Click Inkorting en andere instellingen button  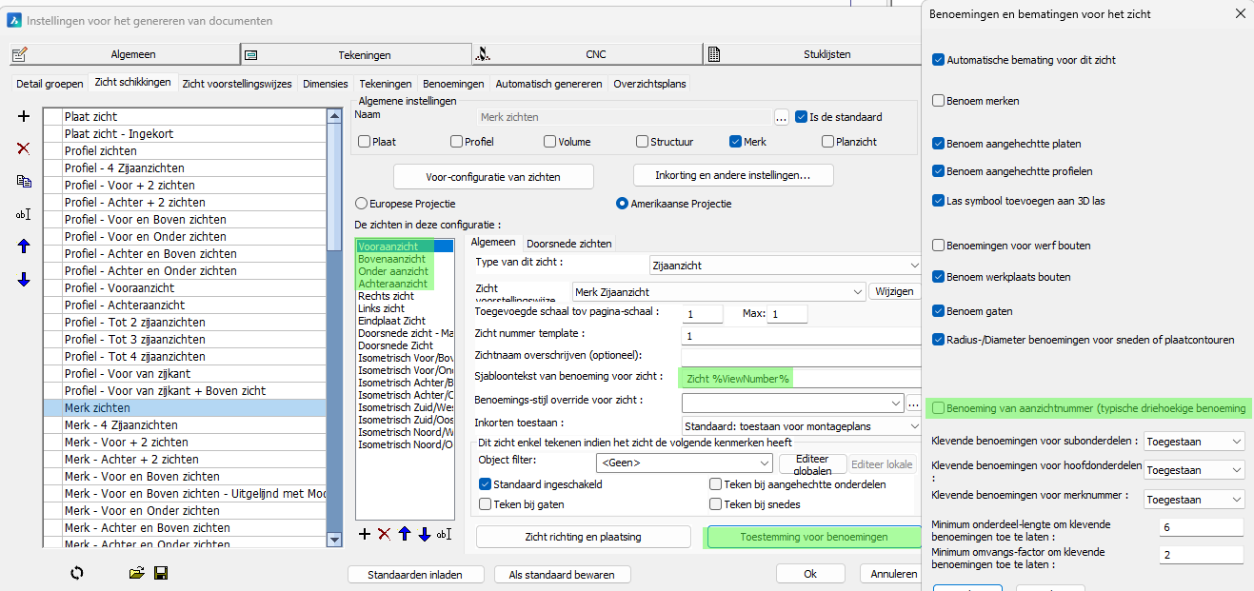click(x=732, y=176)
